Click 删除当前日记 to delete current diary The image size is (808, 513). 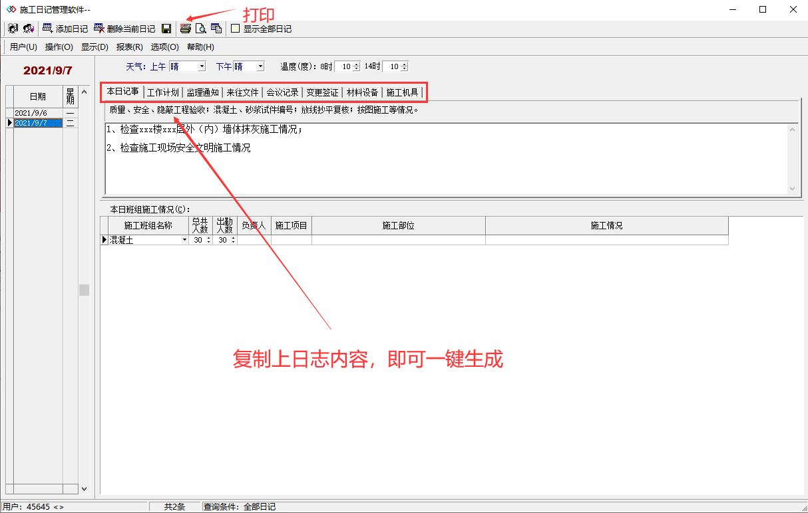(124, 29)
